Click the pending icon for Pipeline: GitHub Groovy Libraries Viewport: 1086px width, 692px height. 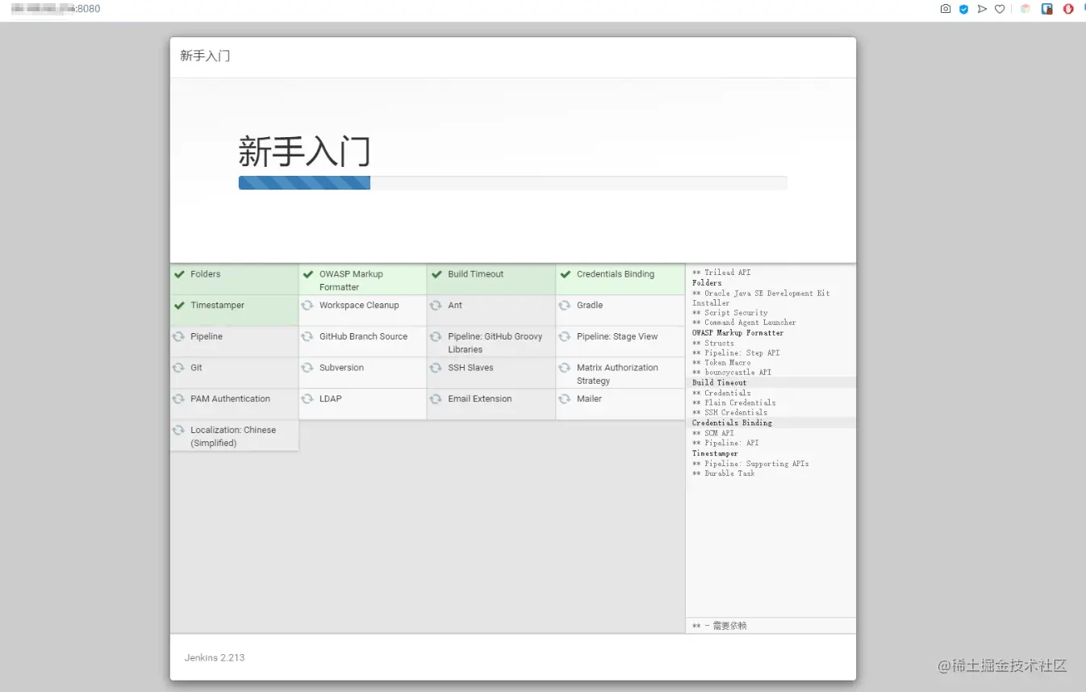436,337
